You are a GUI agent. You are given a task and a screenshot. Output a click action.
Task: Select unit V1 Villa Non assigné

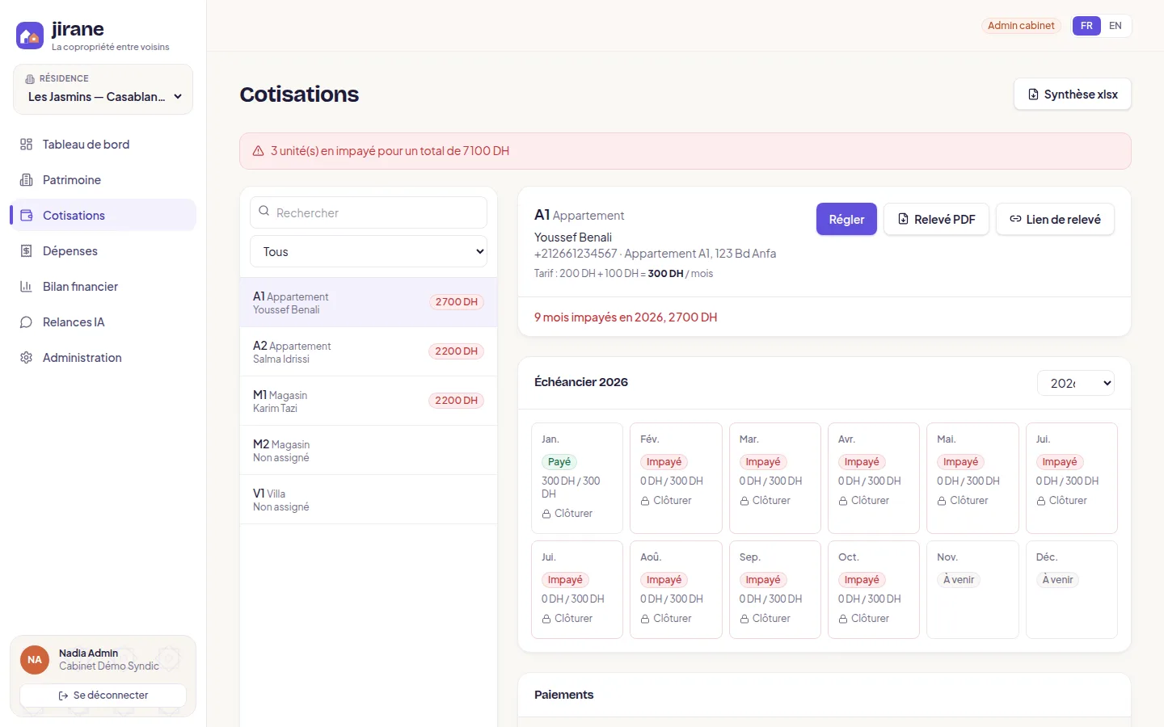[x=369, y=500]
